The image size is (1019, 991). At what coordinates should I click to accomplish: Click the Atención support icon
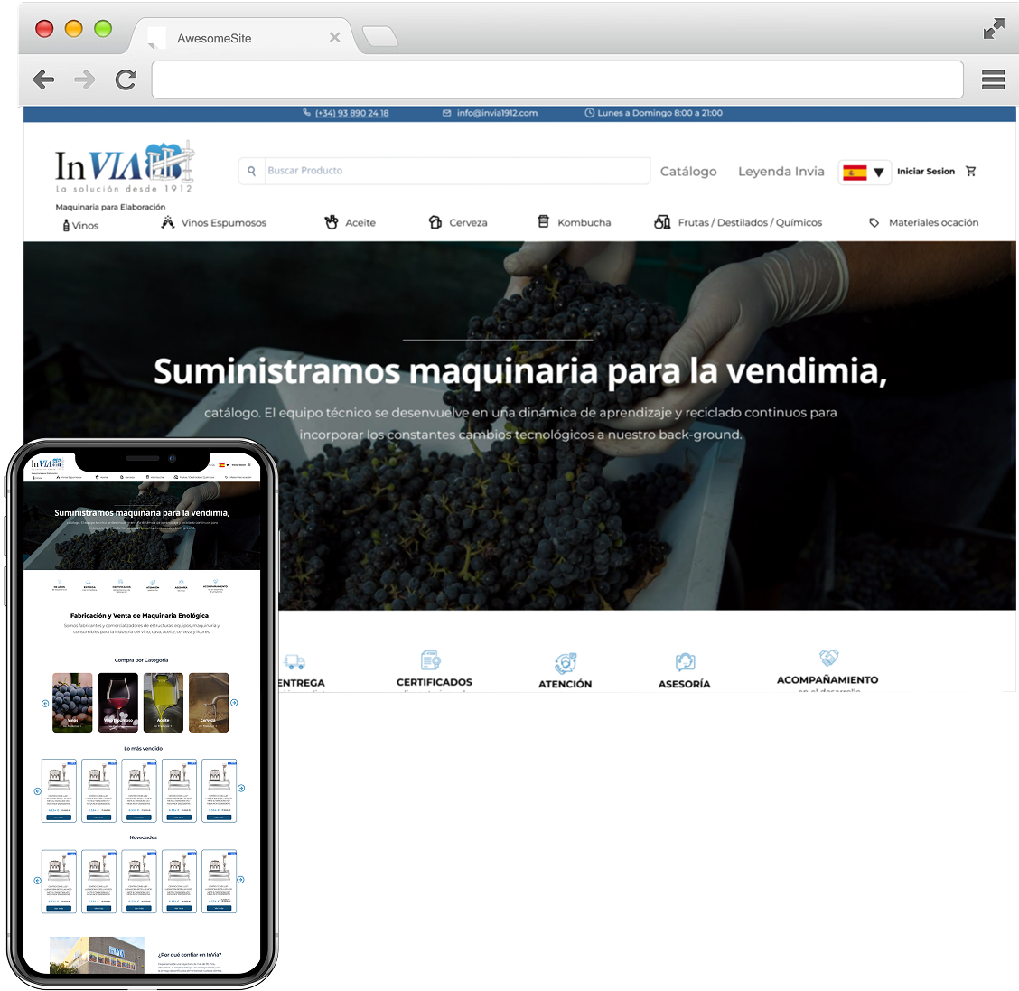tap(566, 663)
